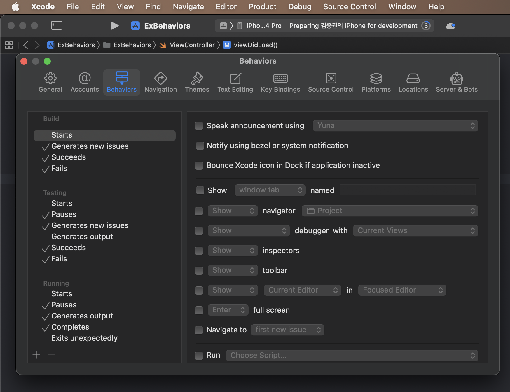
Task: Open the Key Bindings preferences pane
Action: click(280, 82)
